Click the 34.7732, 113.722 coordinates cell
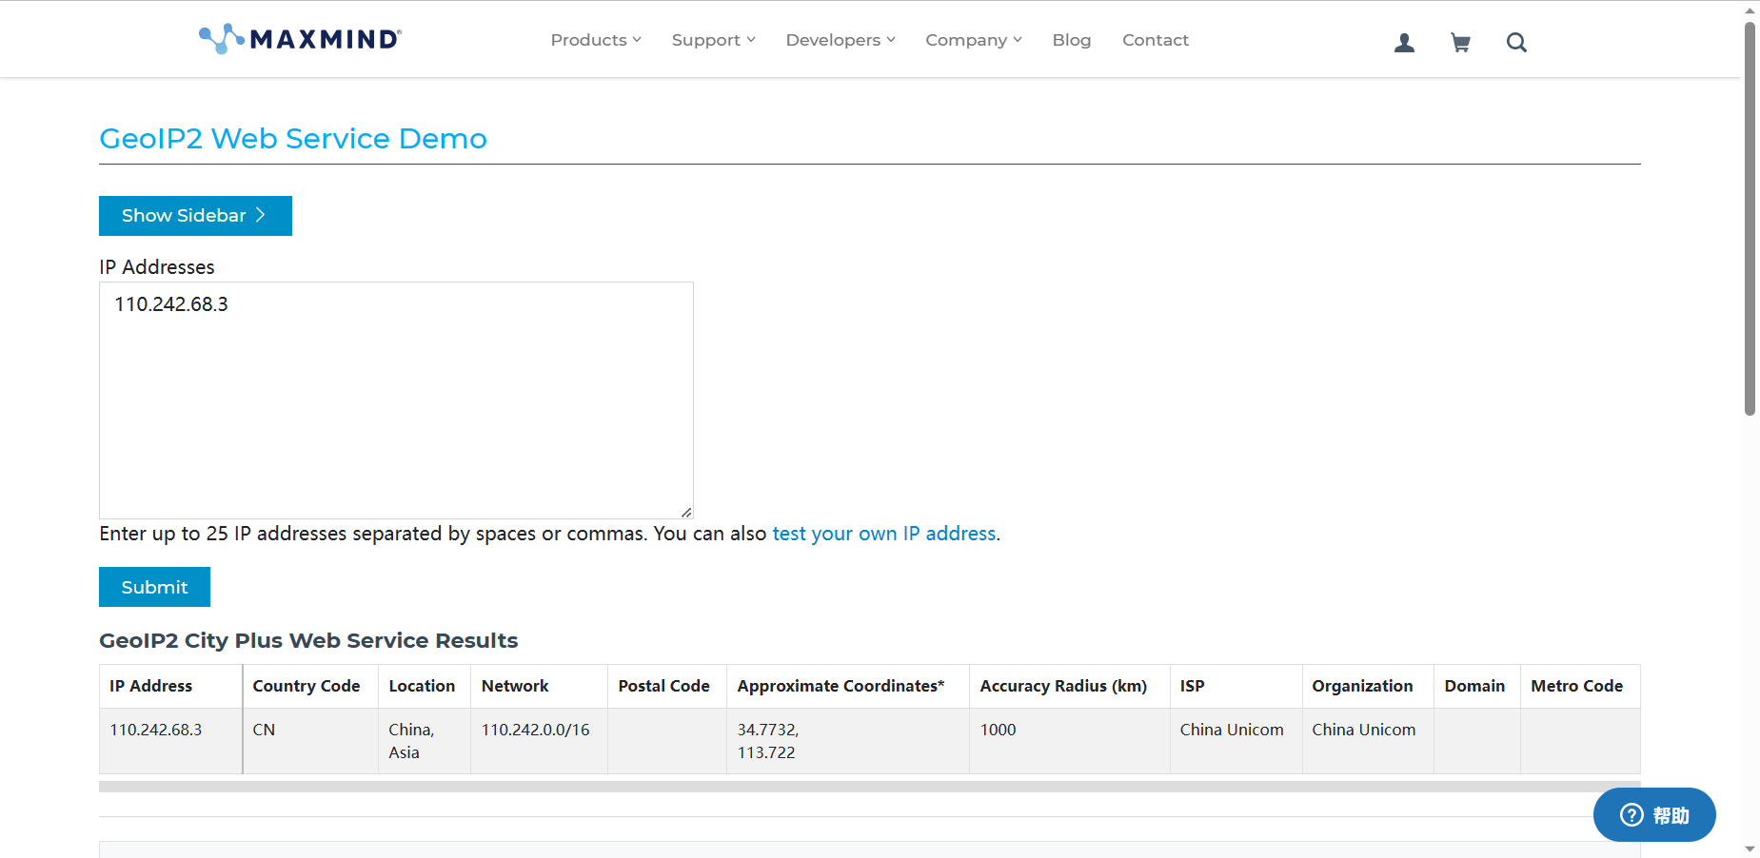This screenshot has width=1760, height=858. pyautogui.click(x=848, y=741)
